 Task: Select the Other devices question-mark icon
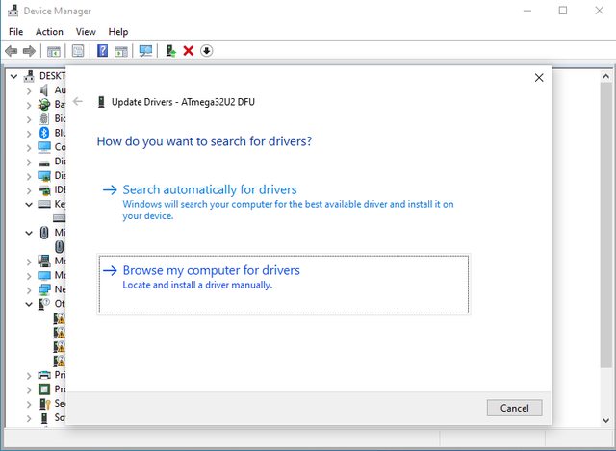[x=43, y=304]
